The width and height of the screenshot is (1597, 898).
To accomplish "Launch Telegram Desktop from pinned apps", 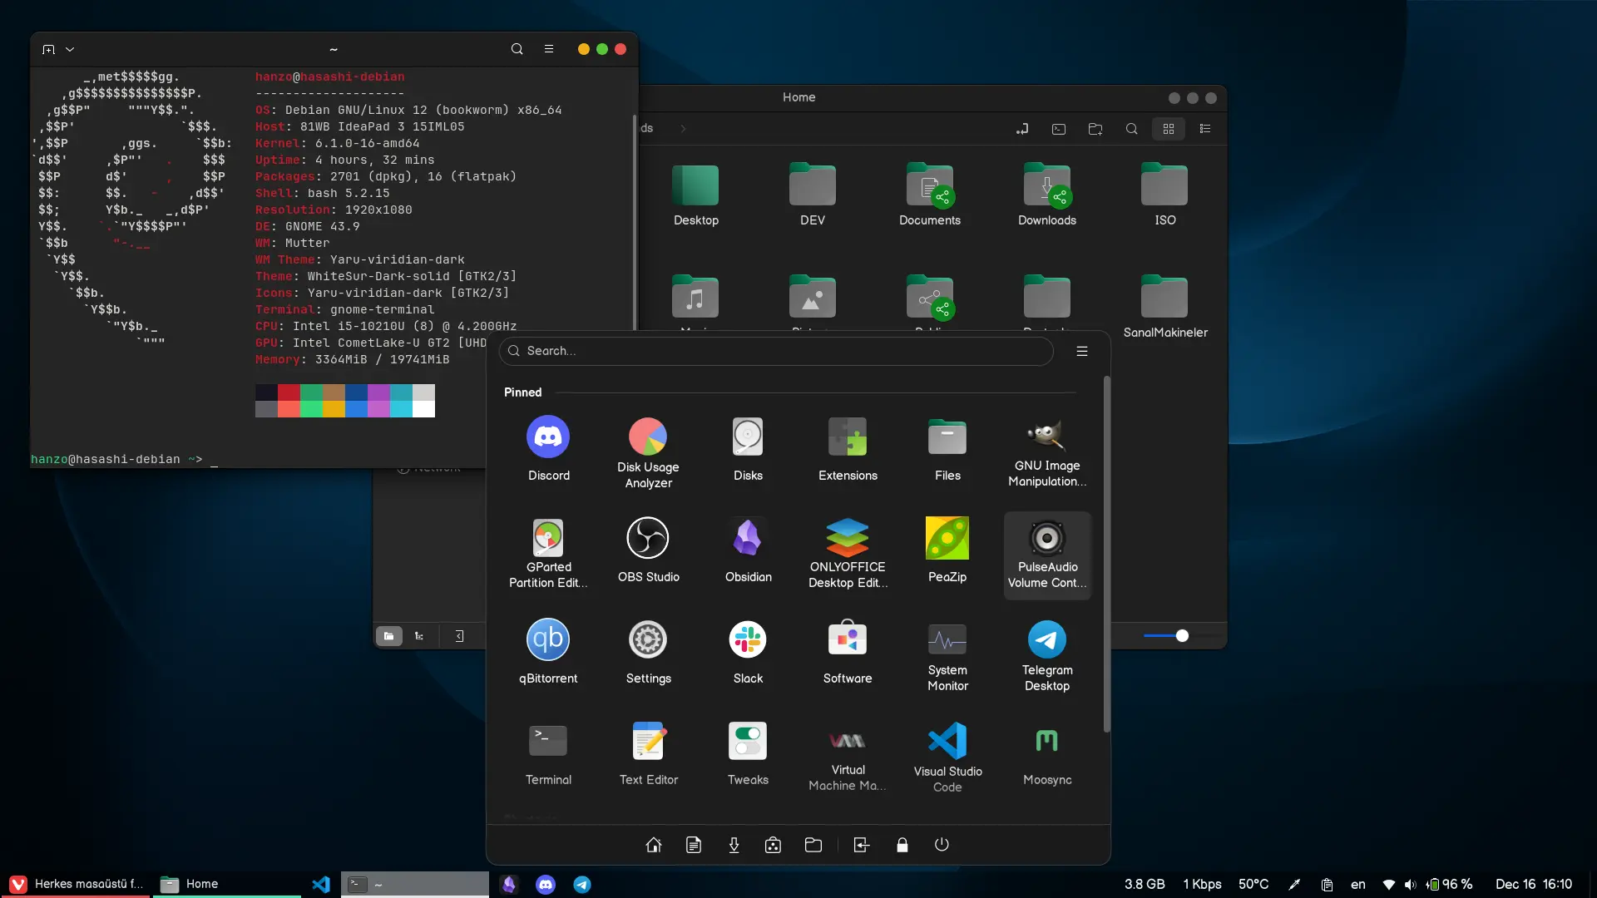I will (1047, 656).
